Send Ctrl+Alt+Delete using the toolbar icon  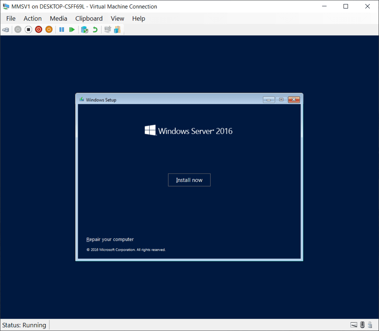(x=6, y=30)
